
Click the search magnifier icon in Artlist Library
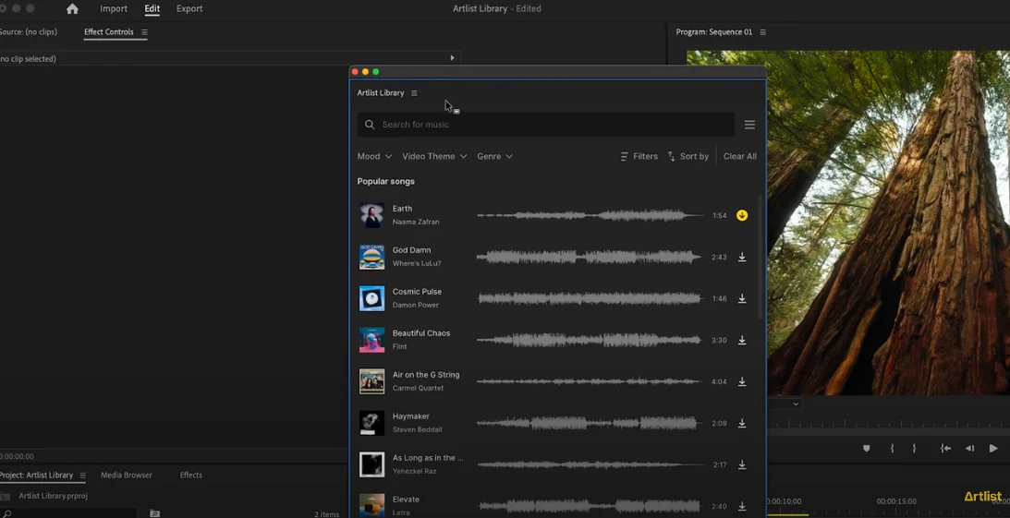(x=370, y=125)
